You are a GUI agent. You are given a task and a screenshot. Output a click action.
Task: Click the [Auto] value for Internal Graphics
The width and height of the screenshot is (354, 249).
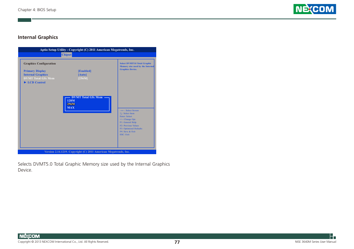coord(82,74)
